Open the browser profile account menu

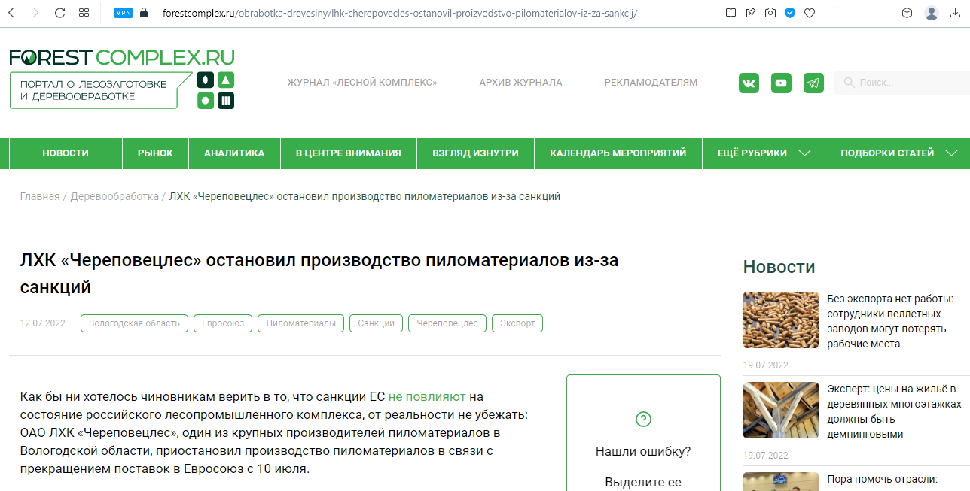[x=932, y=13]
